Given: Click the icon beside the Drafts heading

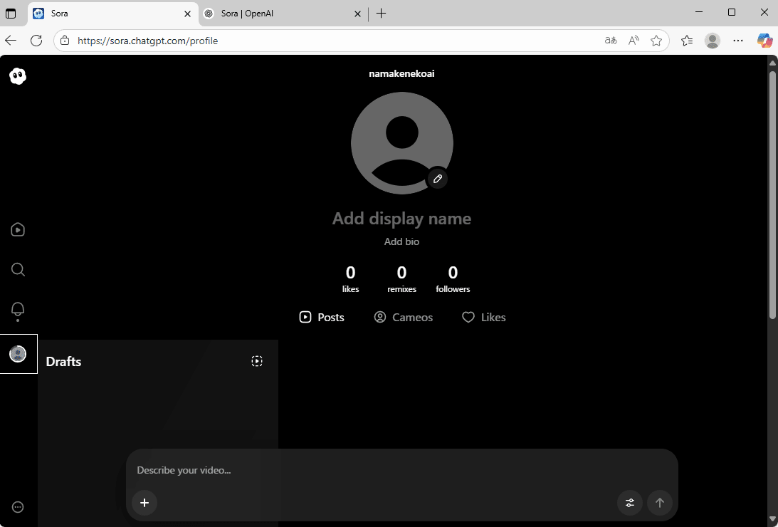Looking at the screenshot, I should 257,361.
